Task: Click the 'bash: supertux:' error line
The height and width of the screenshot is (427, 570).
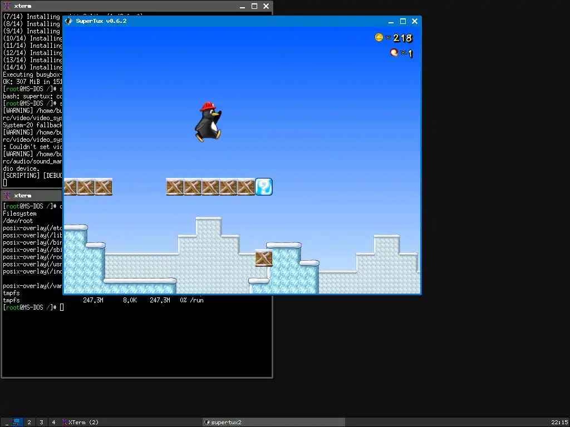Action: (x=33, y=96)
